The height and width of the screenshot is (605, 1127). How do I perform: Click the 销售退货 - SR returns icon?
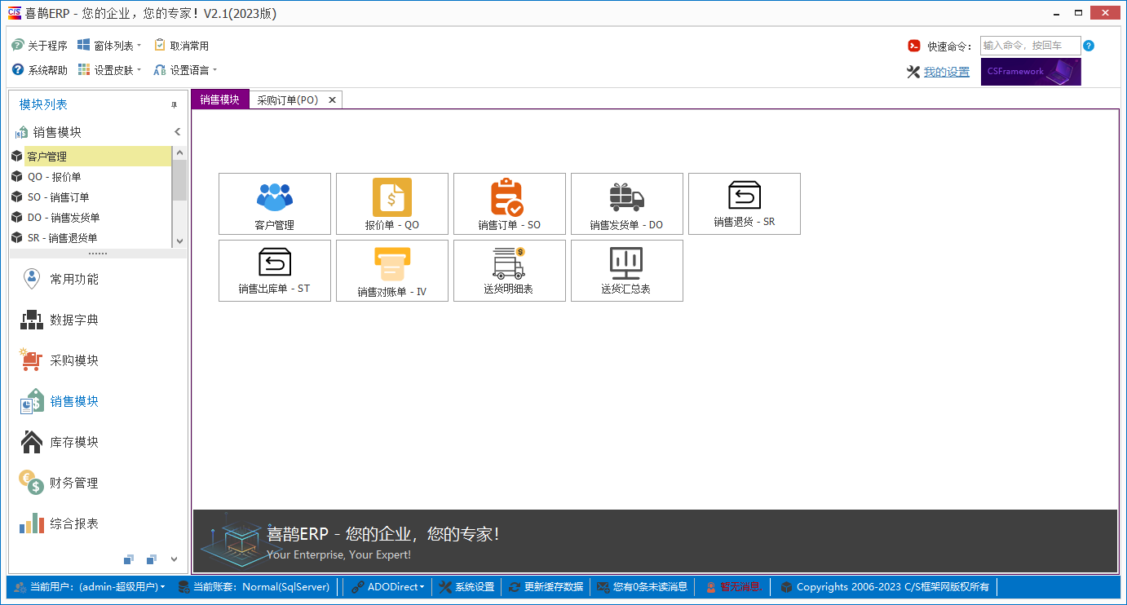click(744, 203)
